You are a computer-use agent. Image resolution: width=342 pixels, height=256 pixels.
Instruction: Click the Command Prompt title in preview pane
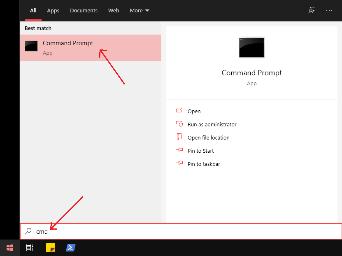click(252, 73)
